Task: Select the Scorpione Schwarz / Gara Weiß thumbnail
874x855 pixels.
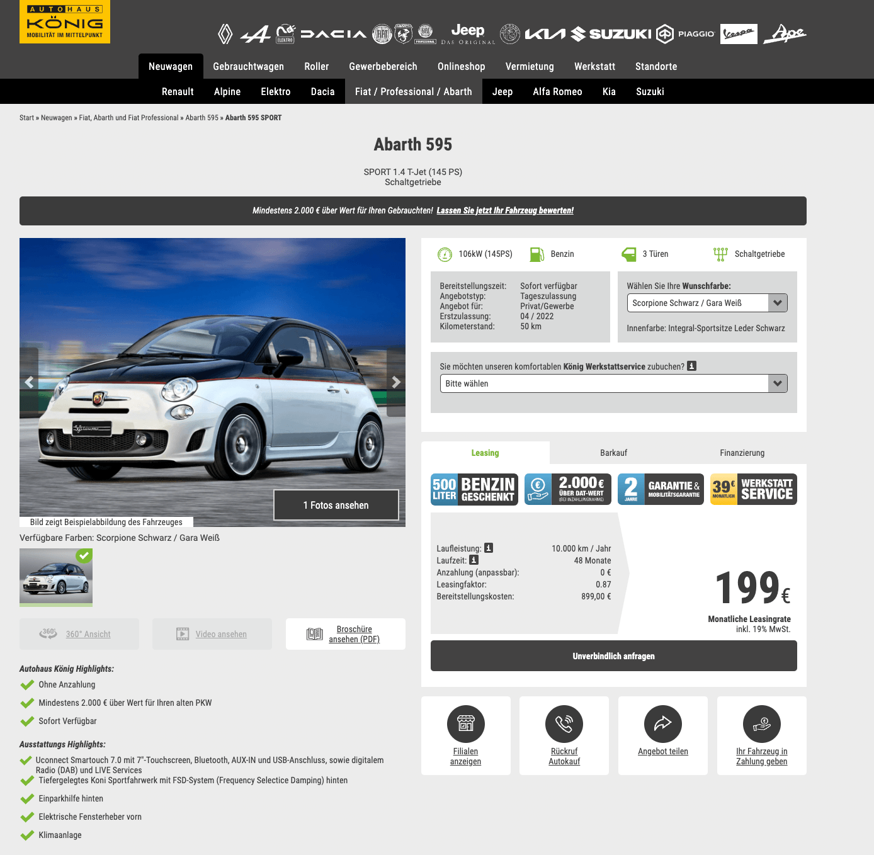Action: (56, 577)
